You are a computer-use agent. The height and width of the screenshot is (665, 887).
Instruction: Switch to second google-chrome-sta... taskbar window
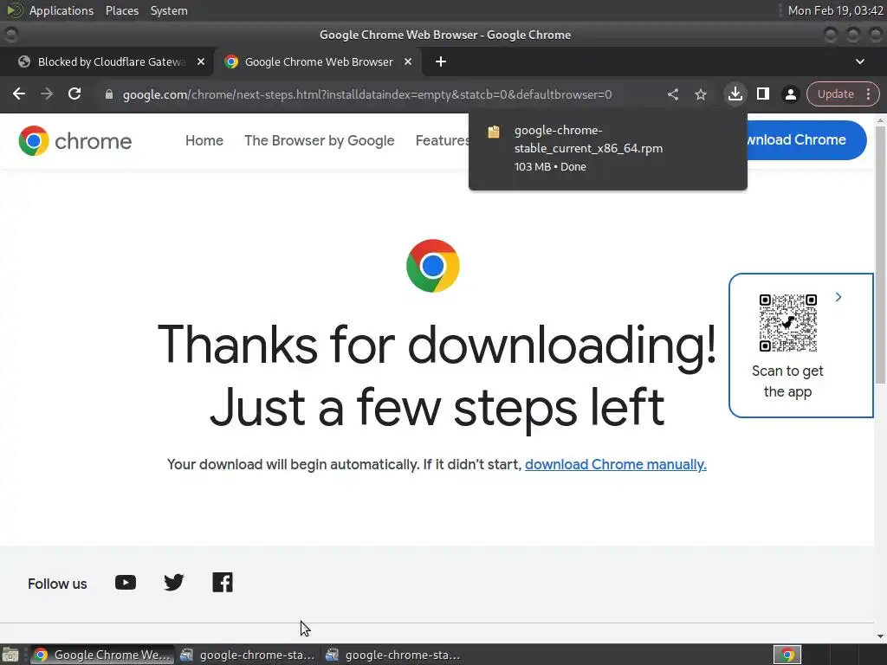(393, 655)
